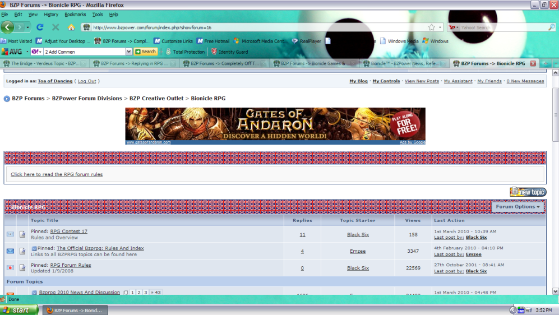Reload the page with the refresh icon
Image resolution: width=559 pixels, height=315 pixels.
(x=40, y=27)
